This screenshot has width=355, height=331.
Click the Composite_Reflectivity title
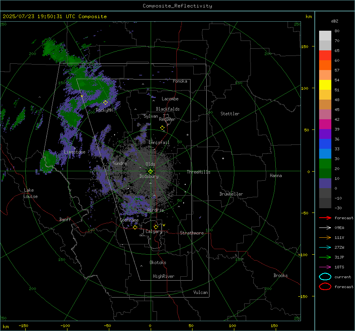click(177, 6)
